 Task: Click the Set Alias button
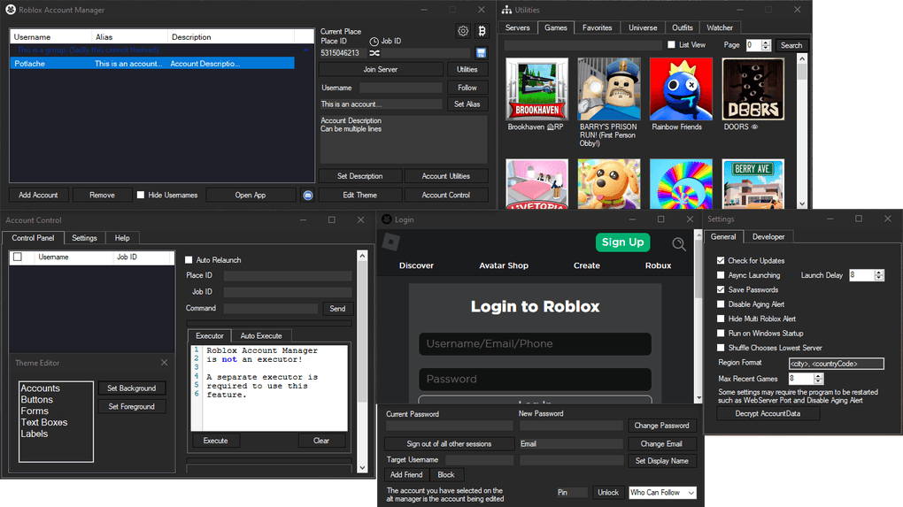467,104
